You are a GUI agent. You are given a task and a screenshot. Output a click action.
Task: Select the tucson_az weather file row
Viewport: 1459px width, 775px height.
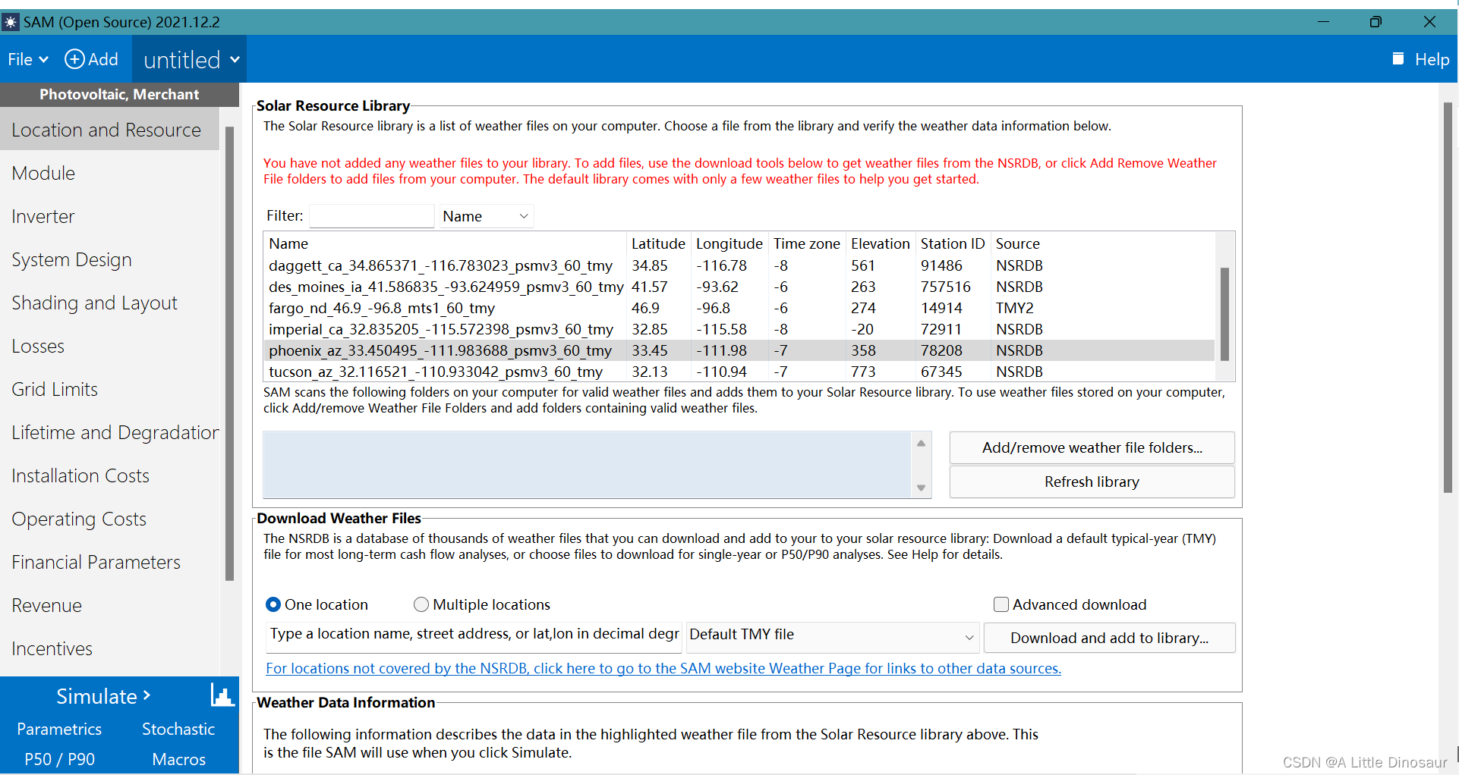[739, 372]
